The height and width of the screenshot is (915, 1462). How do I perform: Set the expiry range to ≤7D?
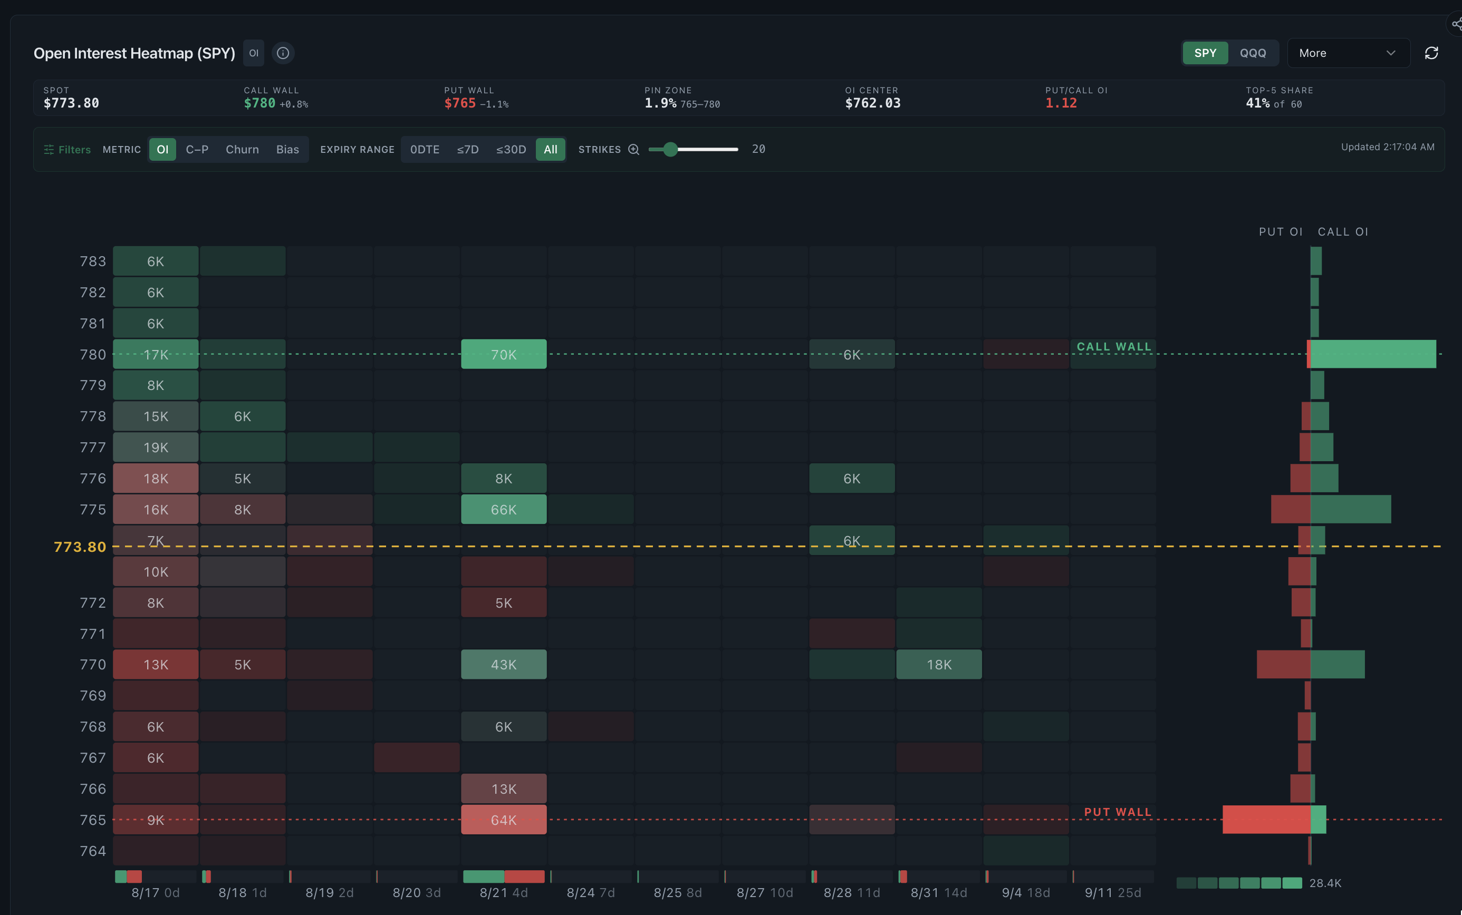pos(467,150)
